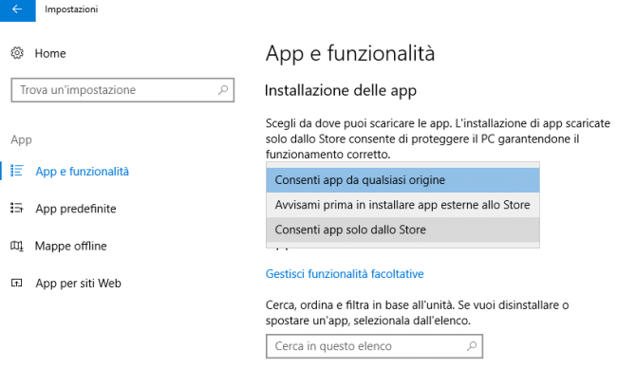Screen dimensions: 617x368
Task: Click the Impostazioni window title
Action: click(x=71, y=9)
